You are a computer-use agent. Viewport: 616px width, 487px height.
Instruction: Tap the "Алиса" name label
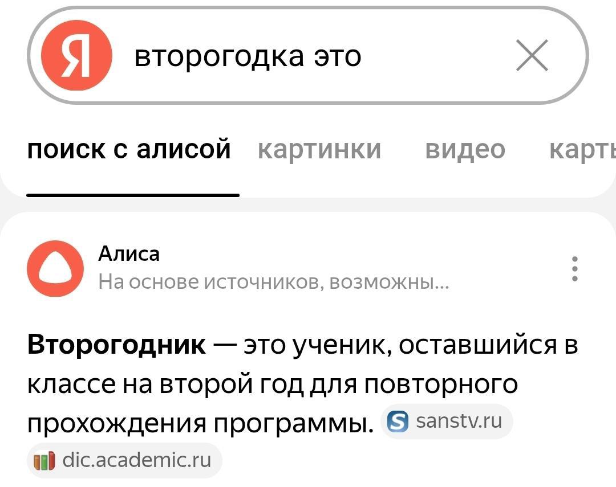[129, 253]
